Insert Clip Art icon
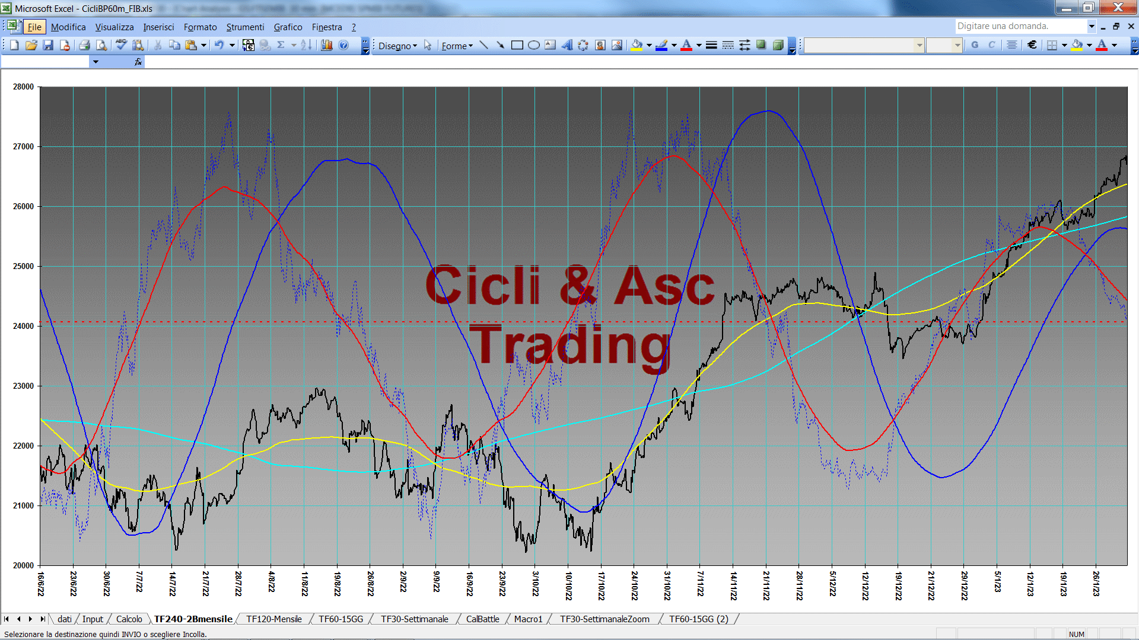 pyautogui.click(x=600, y=46)
